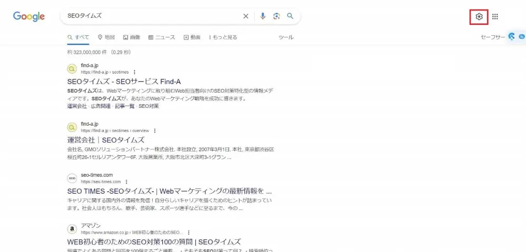Viewport: 526px width, 252px height.
Task: Click the SEO対策 sitelink
Action: pyautogui.click(x=148, y=106)
